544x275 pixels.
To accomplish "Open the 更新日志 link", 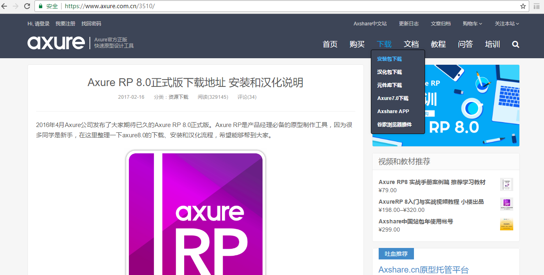I will [409, 24].
